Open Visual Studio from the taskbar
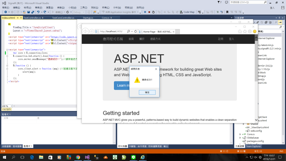This screenshot has width=286, height=161. 87,157
